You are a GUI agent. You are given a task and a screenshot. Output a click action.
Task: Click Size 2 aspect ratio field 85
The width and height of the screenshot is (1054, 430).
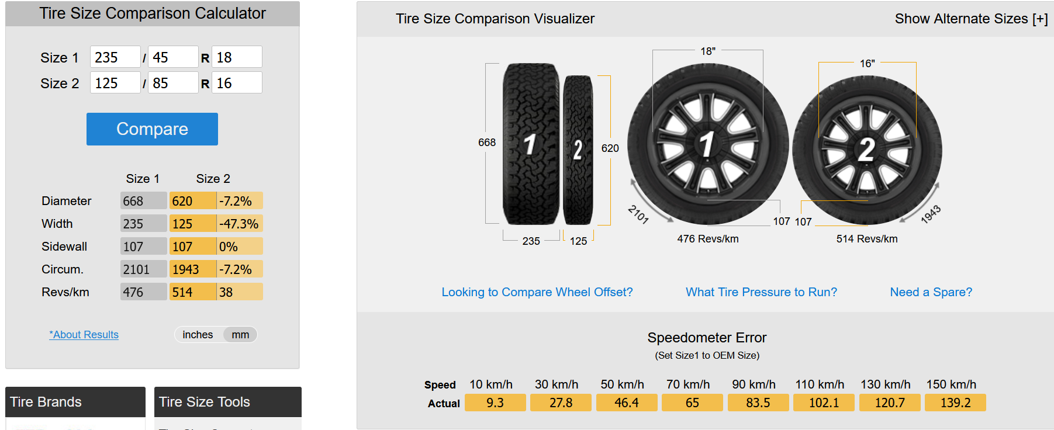click(173, 83)
